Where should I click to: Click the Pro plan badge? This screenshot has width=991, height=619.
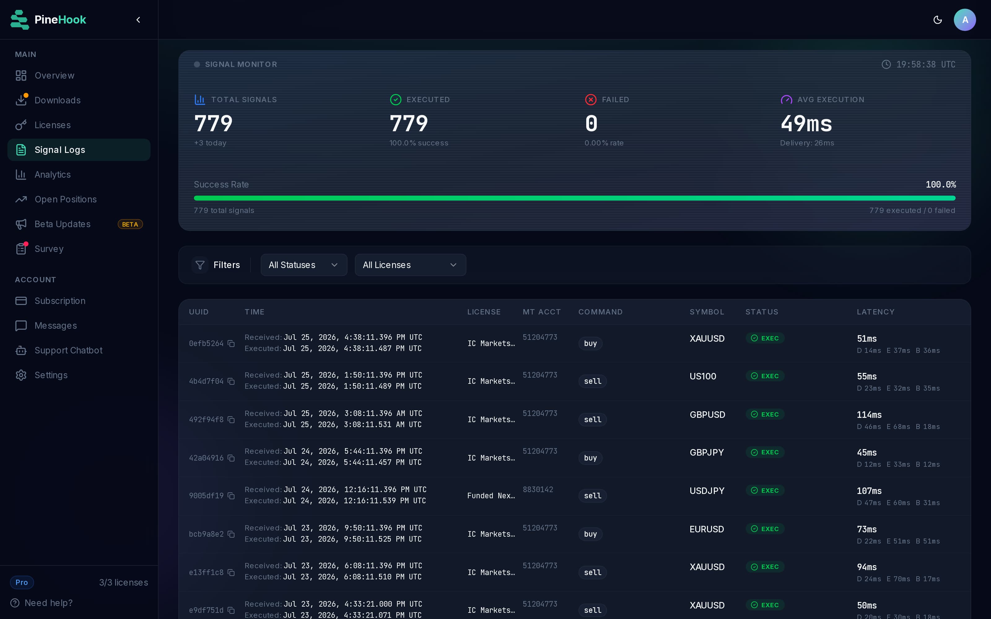[x=22, y=582]
